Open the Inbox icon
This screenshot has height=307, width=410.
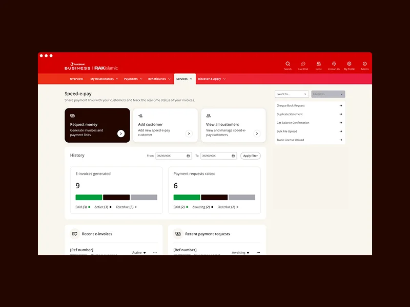[318, 63]
